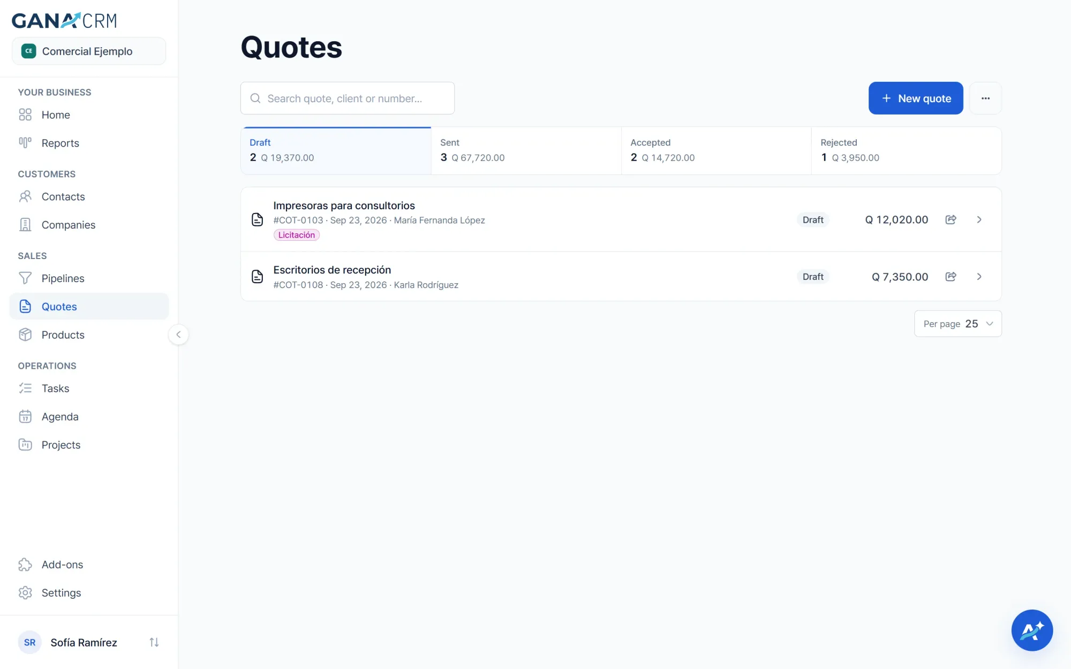This screenshot has width=1071, height=669.
Task: Click the Draft badge on Escritorios row
Action: (x=813, y=277)
